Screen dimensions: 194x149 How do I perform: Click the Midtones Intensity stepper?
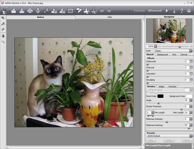tap(191, 119)
